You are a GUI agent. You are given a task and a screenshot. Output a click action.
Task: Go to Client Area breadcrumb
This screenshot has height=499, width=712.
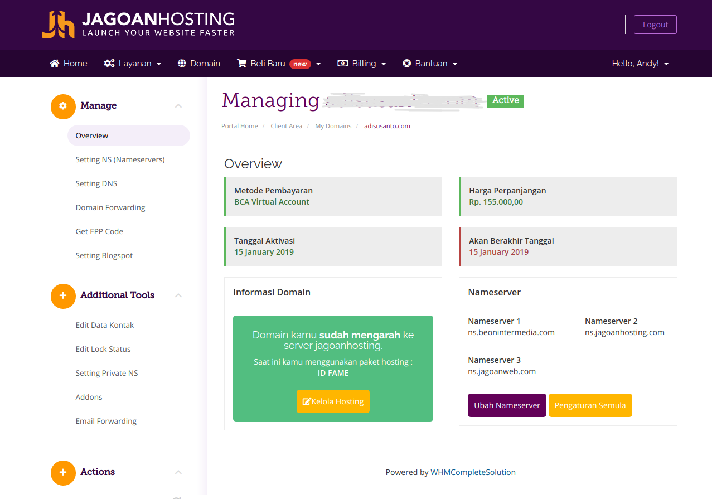point(287,126)
